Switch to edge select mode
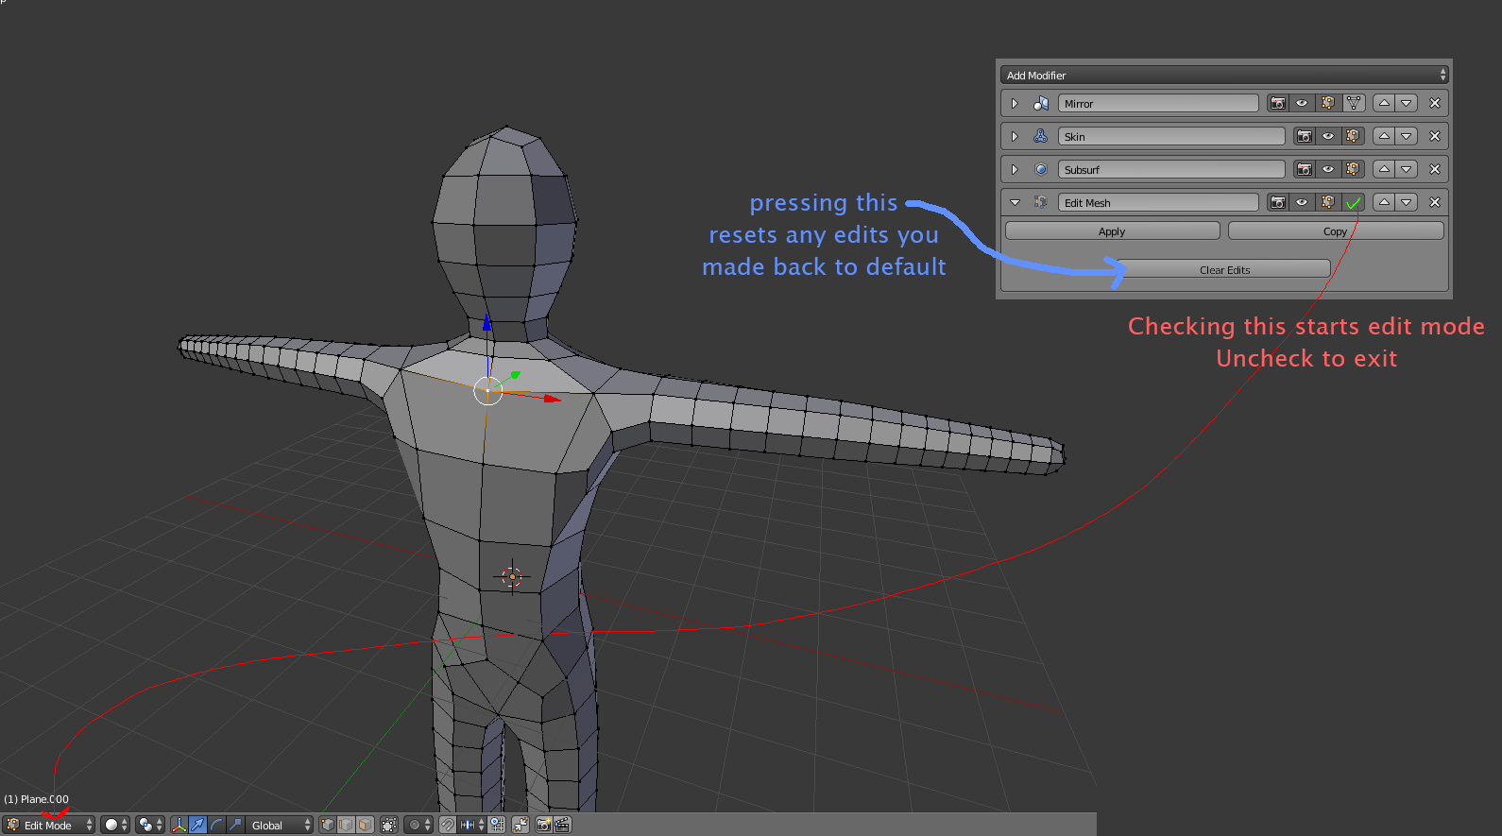1502x836 pixels. tap(346, 825)
